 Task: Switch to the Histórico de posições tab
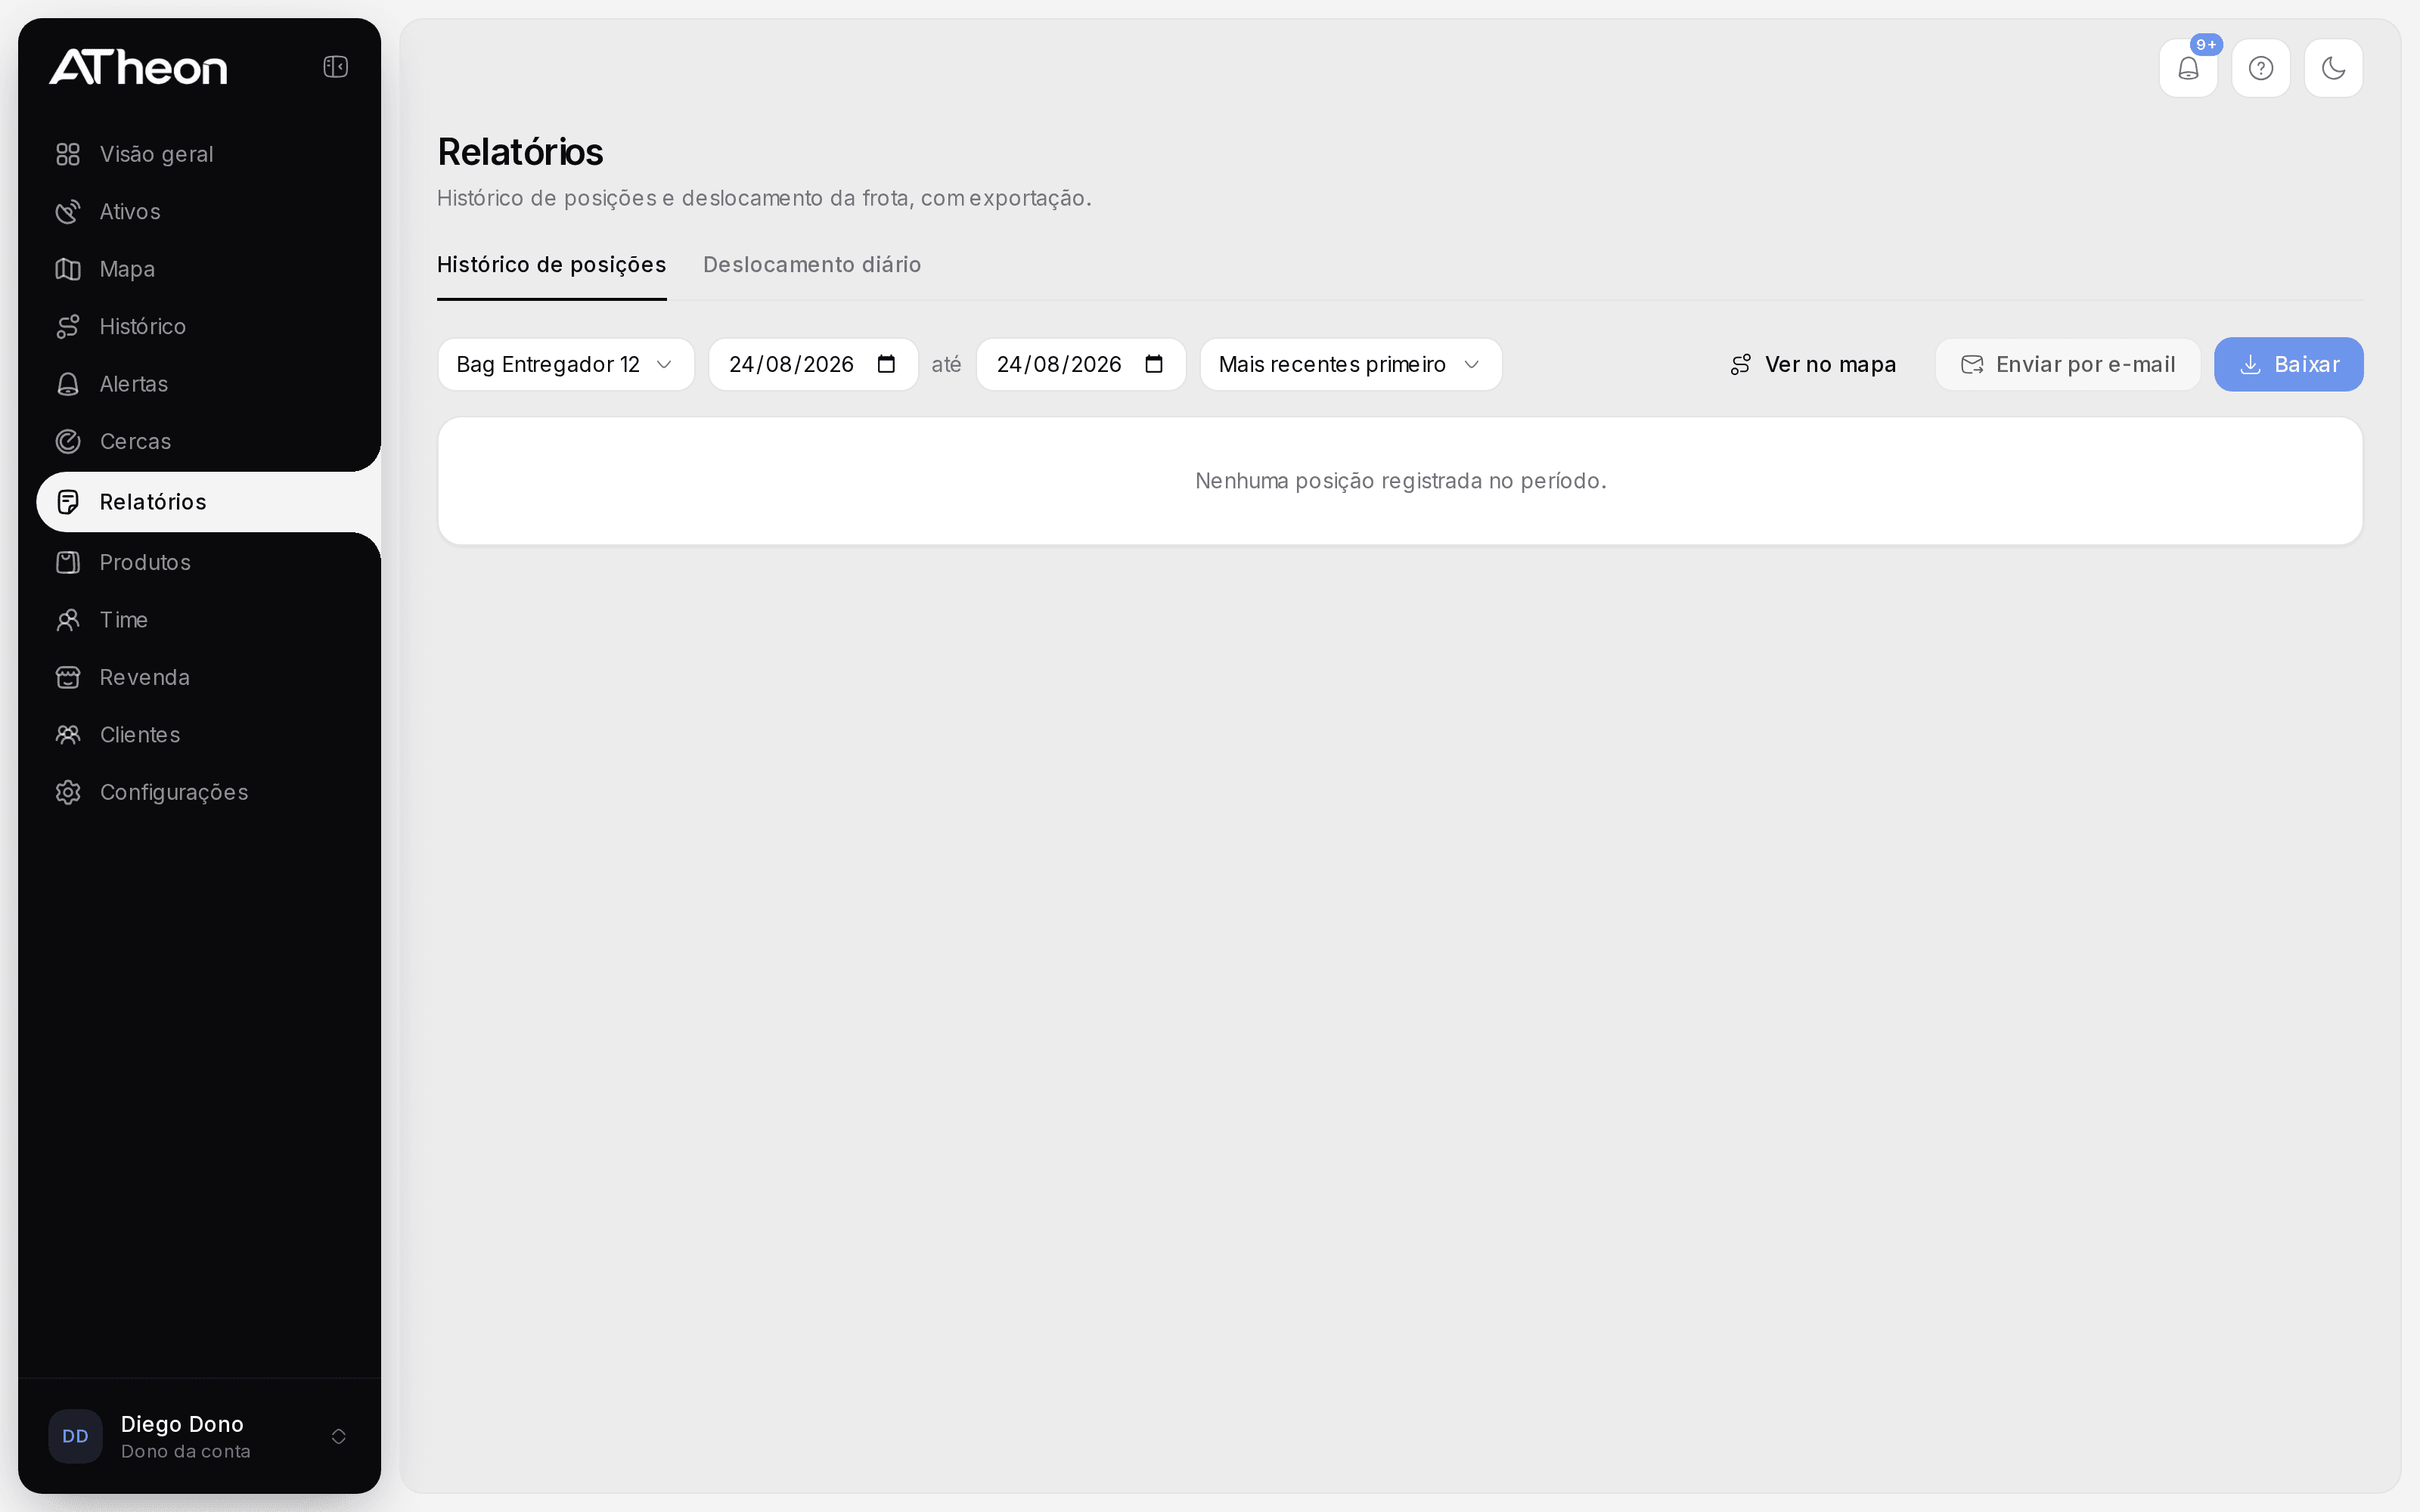coord(551,265)
